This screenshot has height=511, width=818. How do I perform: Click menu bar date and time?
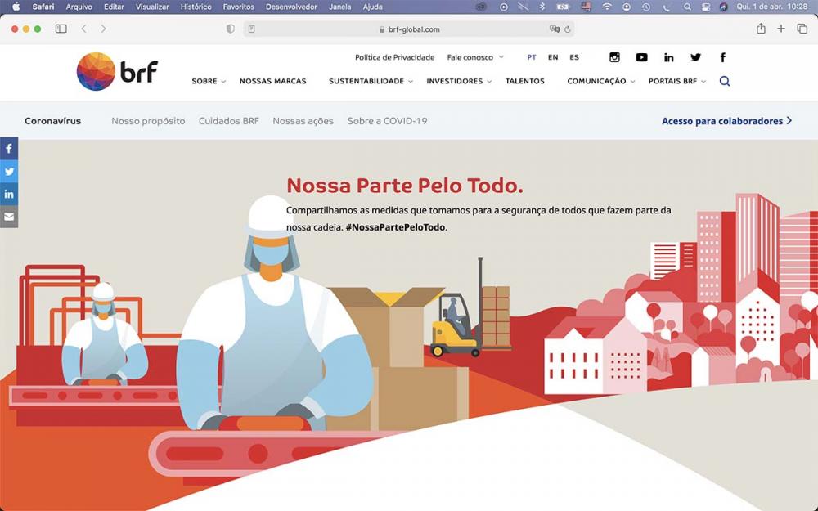click(771, 7)
